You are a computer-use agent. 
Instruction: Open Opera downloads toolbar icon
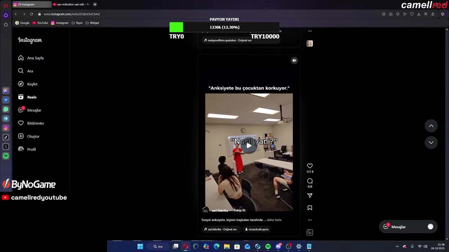coord(419,14)
